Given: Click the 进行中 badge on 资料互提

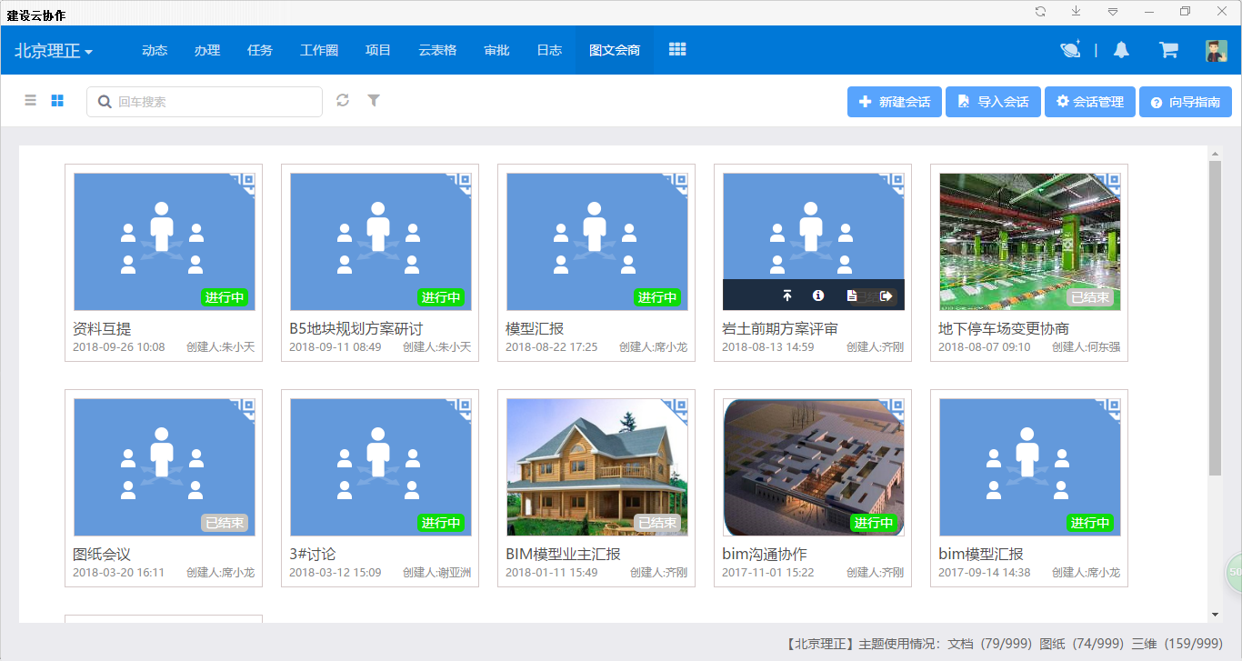Looking at the screenshot, I should click(x=225, y=297).
